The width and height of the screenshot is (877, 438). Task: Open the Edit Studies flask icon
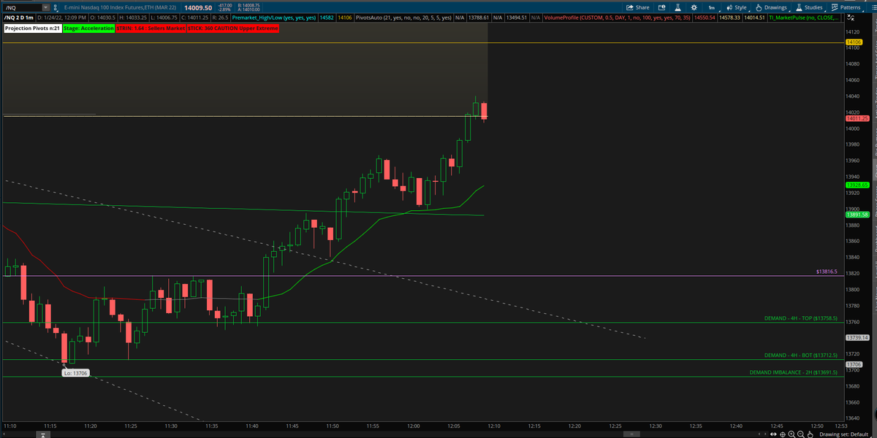click(677, 7)
